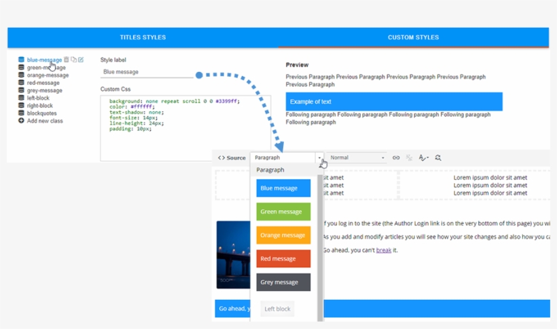Select the left-block class
Image resolution: width=557 pixels, height=329 pixels.
38,98
